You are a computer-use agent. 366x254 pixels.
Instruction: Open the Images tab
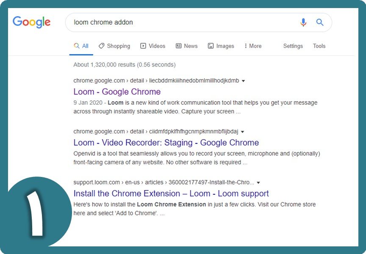tap(221, 46)
